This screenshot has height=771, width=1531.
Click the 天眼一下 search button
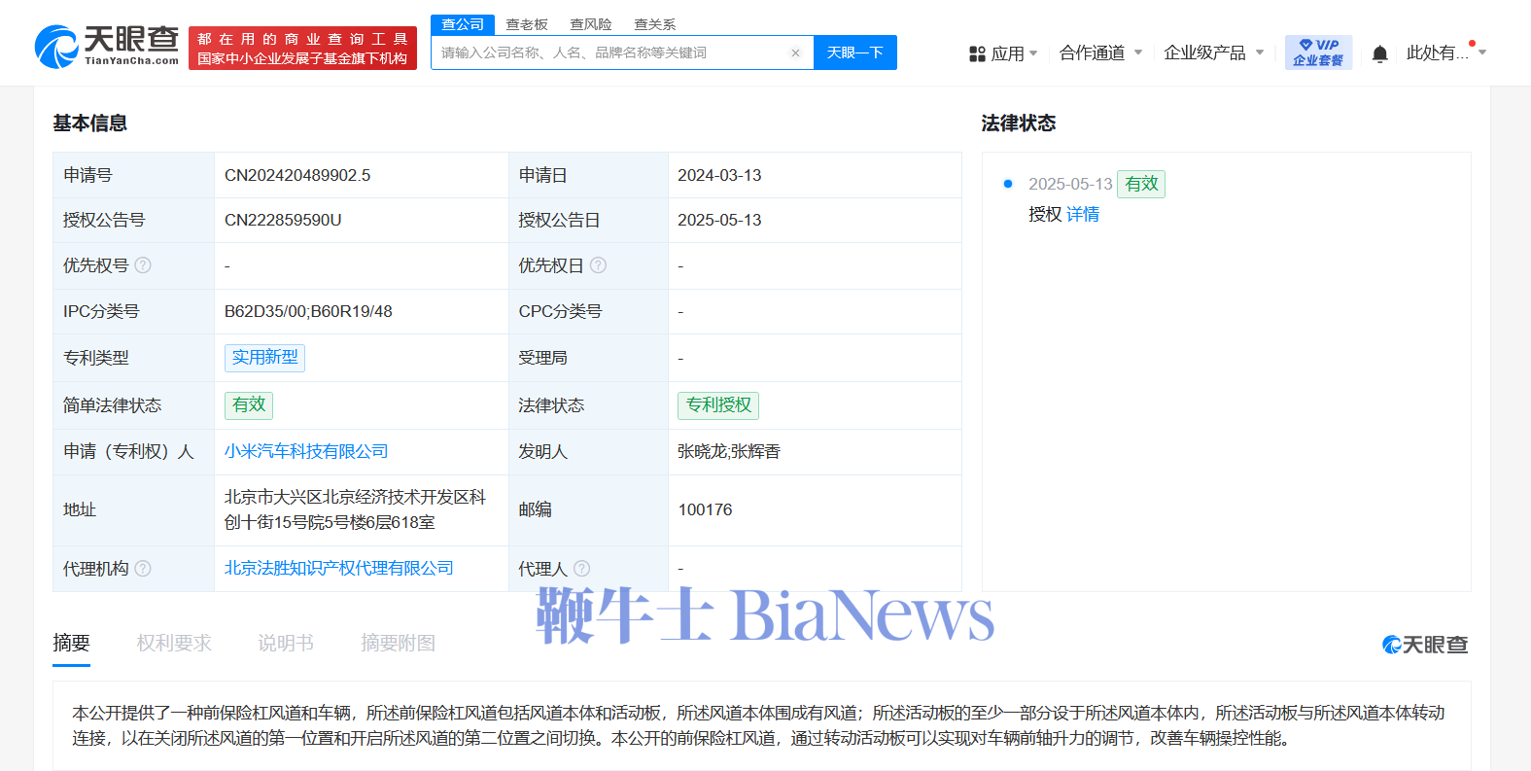pos(855,53)
